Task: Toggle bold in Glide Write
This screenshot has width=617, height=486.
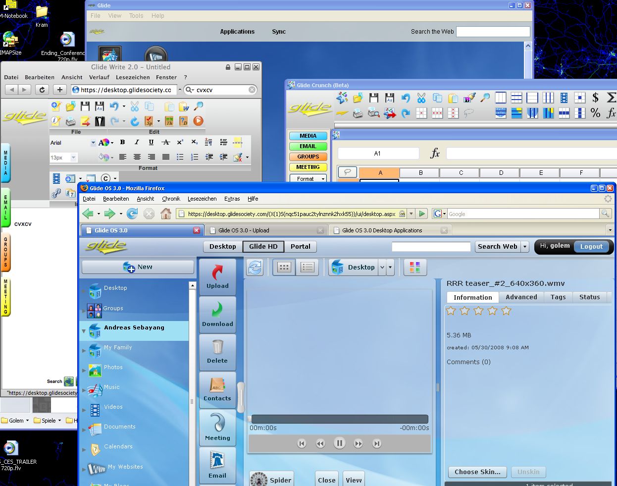Action: click(122, 142)
